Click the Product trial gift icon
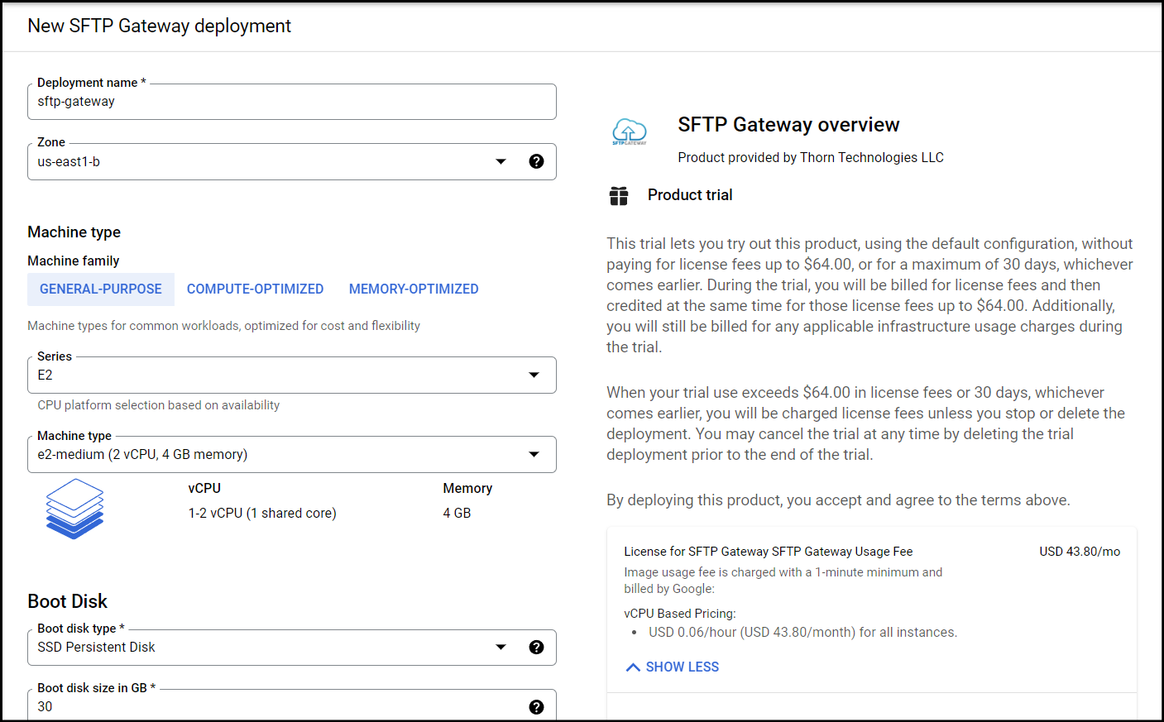Viewport: 1164px width, 722px height. click(619, 195)
